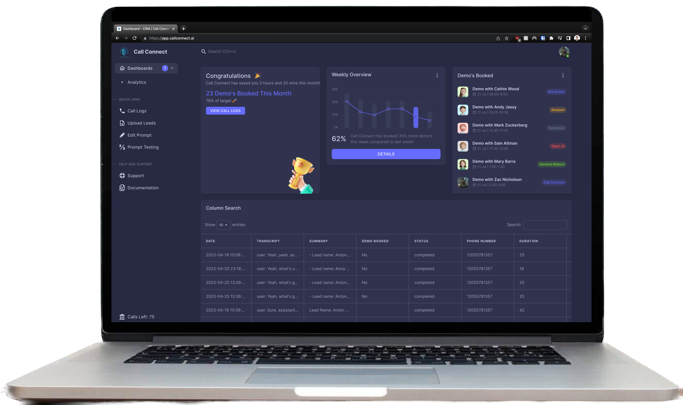Open Documentation via the document icon
This screenshot has width=683, height=405.
click(122, 187)
